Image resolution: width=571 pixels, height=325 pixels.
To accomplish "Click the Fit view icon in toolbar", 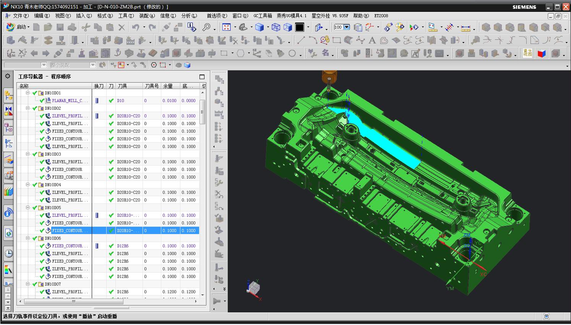I will pos(226,27).
